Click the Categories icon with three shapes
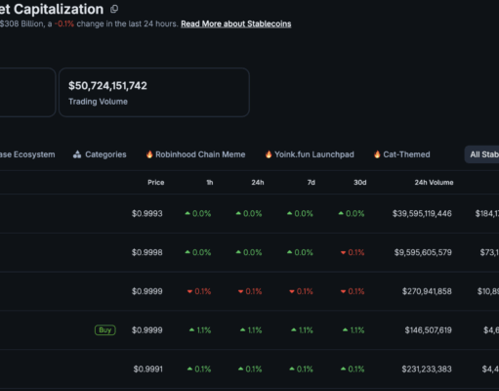 tap(77, 154)
